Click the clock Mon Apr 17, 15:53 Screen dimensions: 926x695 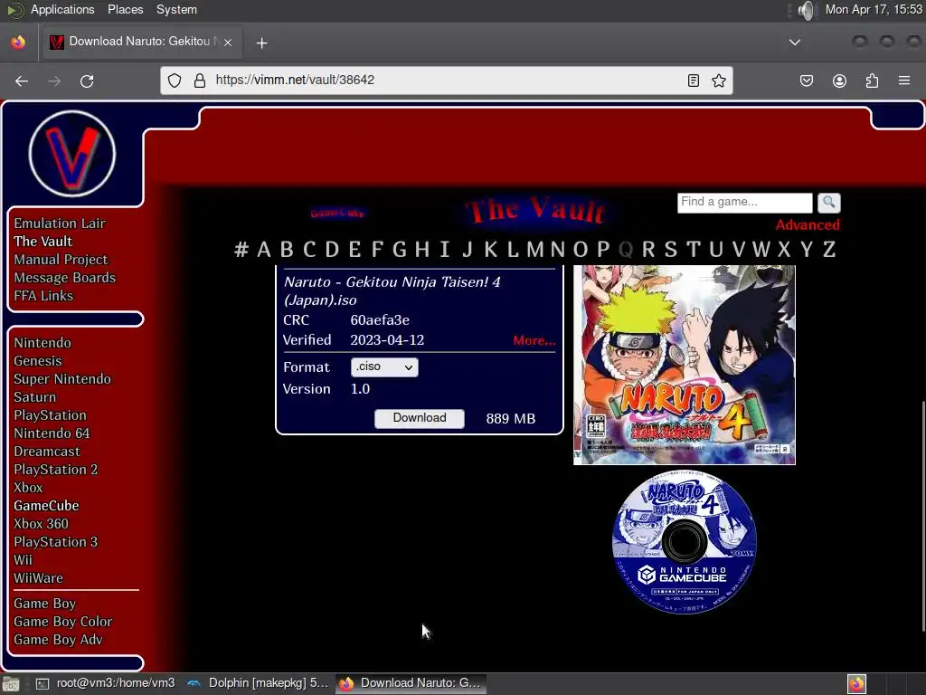[x=874, y=9]
